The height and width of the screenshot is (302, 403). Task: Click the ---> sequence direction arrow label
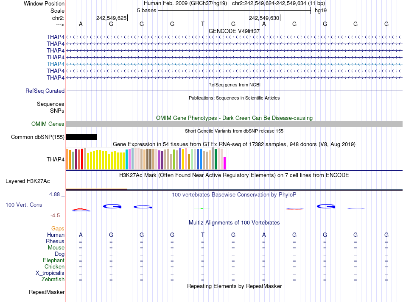(x=60, y=25)
